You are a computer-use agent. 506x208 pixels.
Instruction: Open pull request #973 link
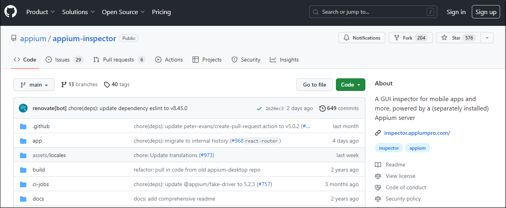pos(207,155)
